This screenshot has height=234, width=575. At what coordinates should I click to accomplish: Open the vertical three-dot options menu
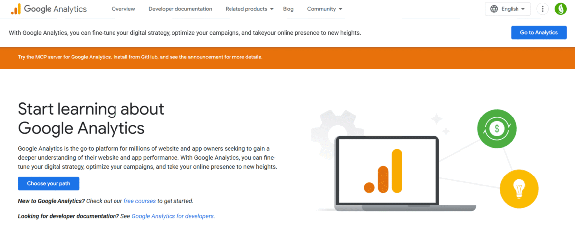(542, 9)
